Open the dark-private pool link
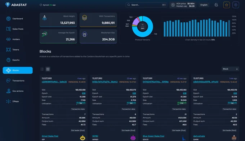Image resolution: width=245 pixels, height=141 pixels. pos(199,136)
